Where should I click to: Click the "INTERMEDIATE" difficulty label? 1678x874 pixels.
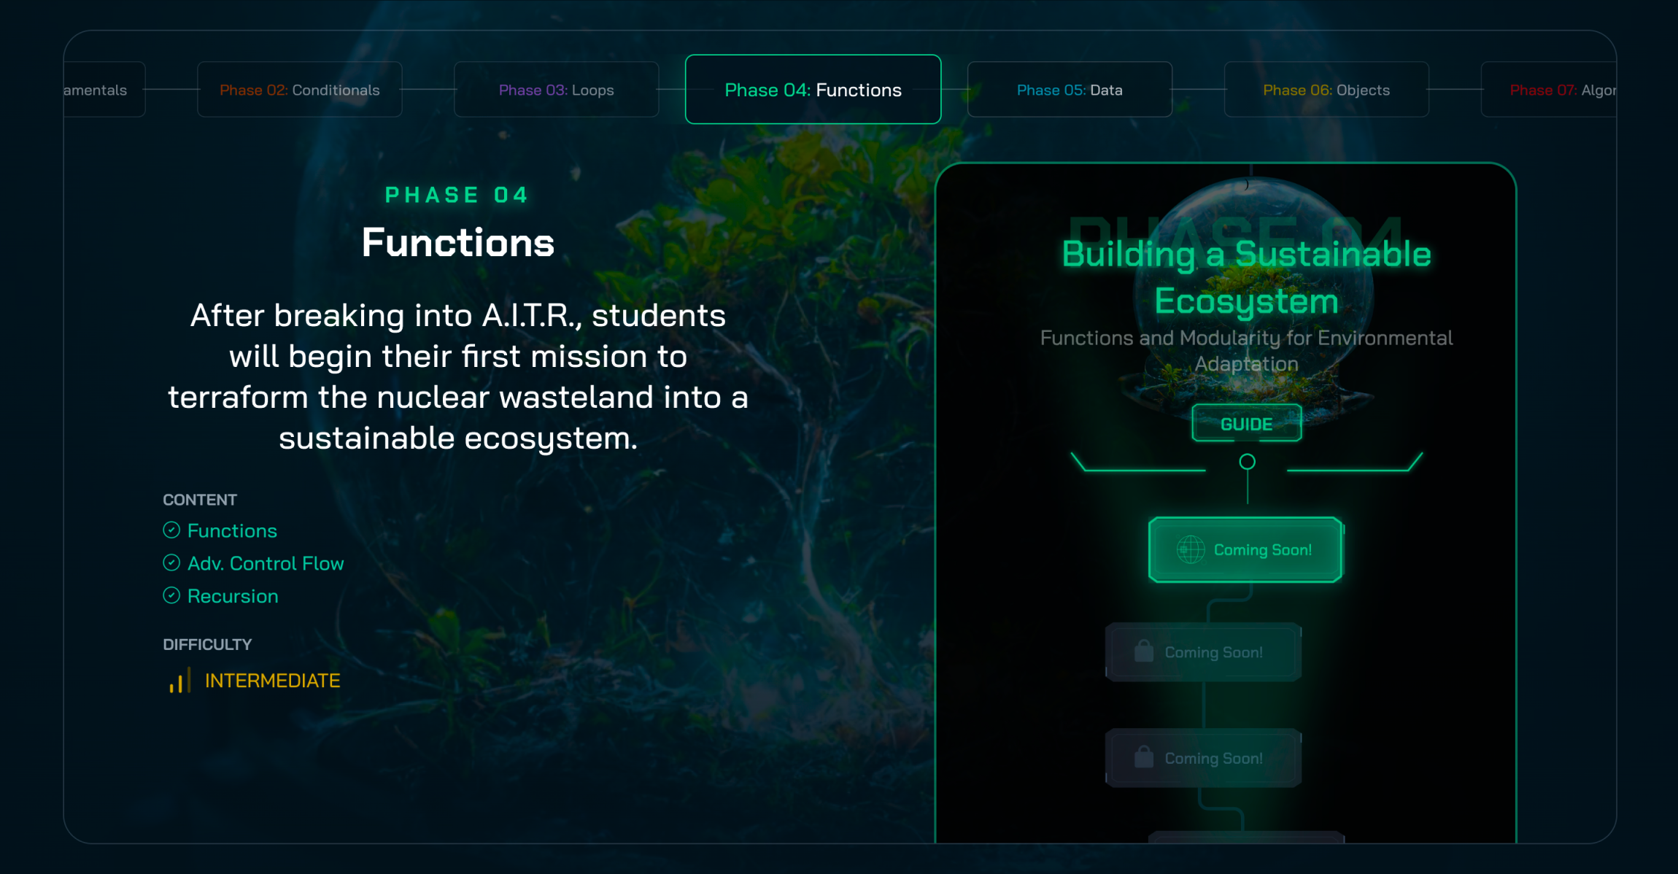272,681
